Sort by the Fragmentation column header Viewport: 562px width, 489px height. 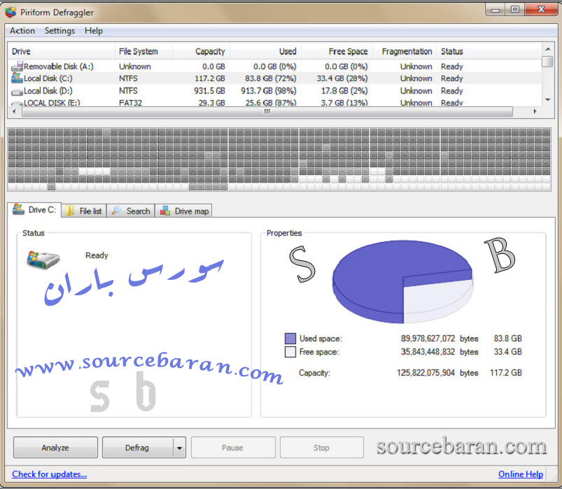pyautogui.click(x=405, y=51)
